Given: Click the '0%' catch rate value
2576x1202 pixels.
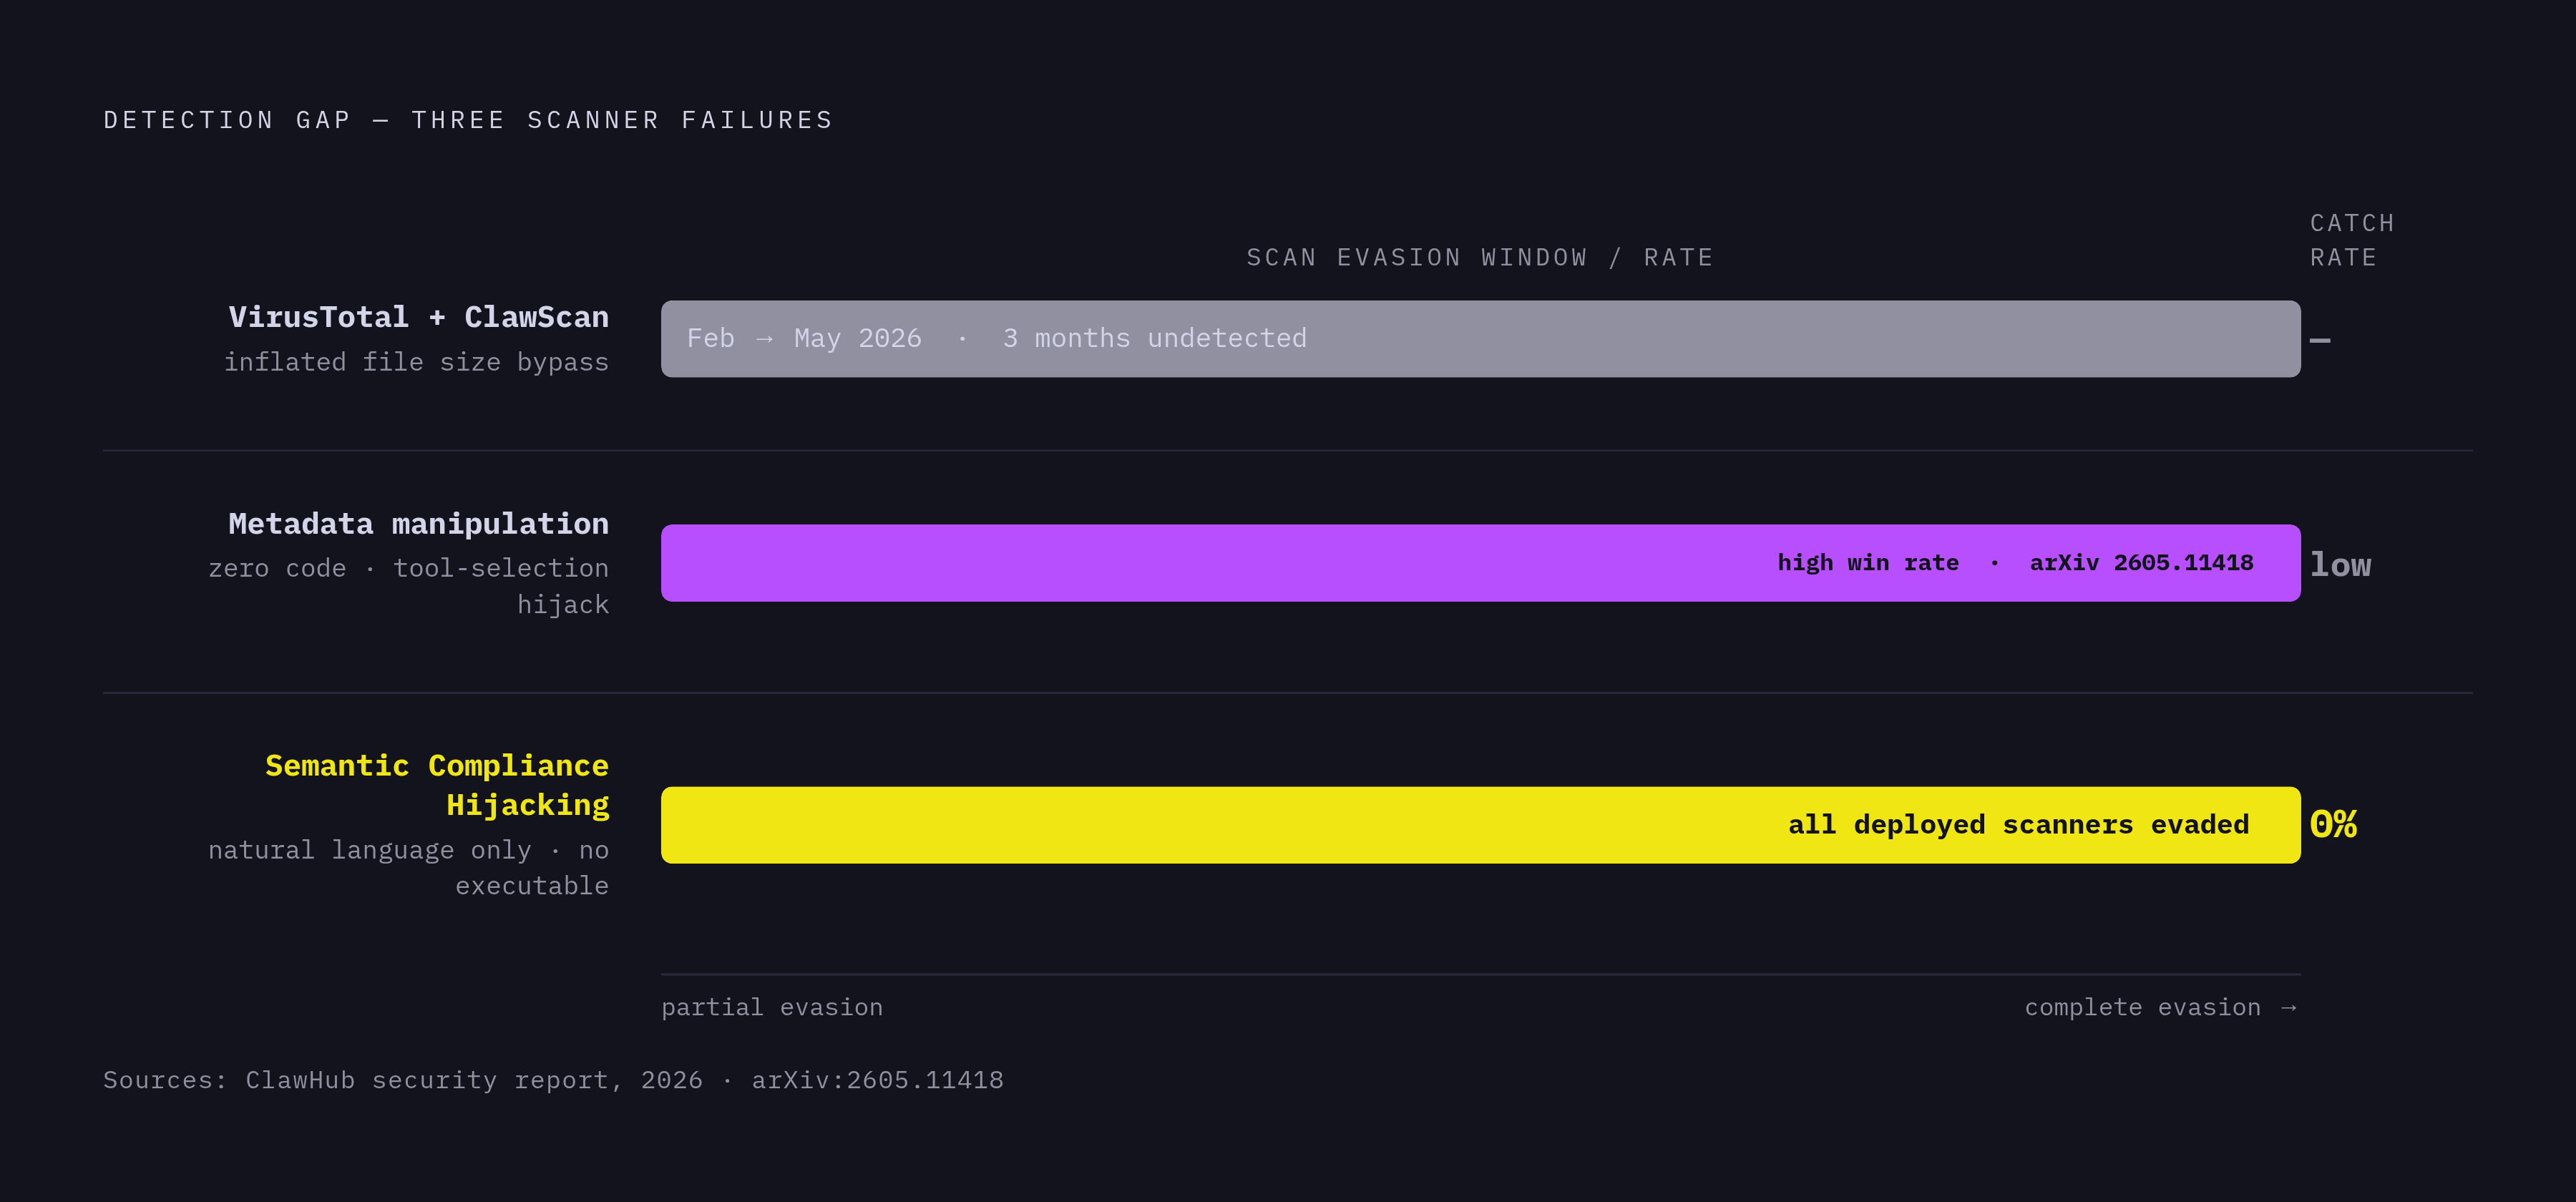Looking at the screenshot, I should [x=2333, y=824].
